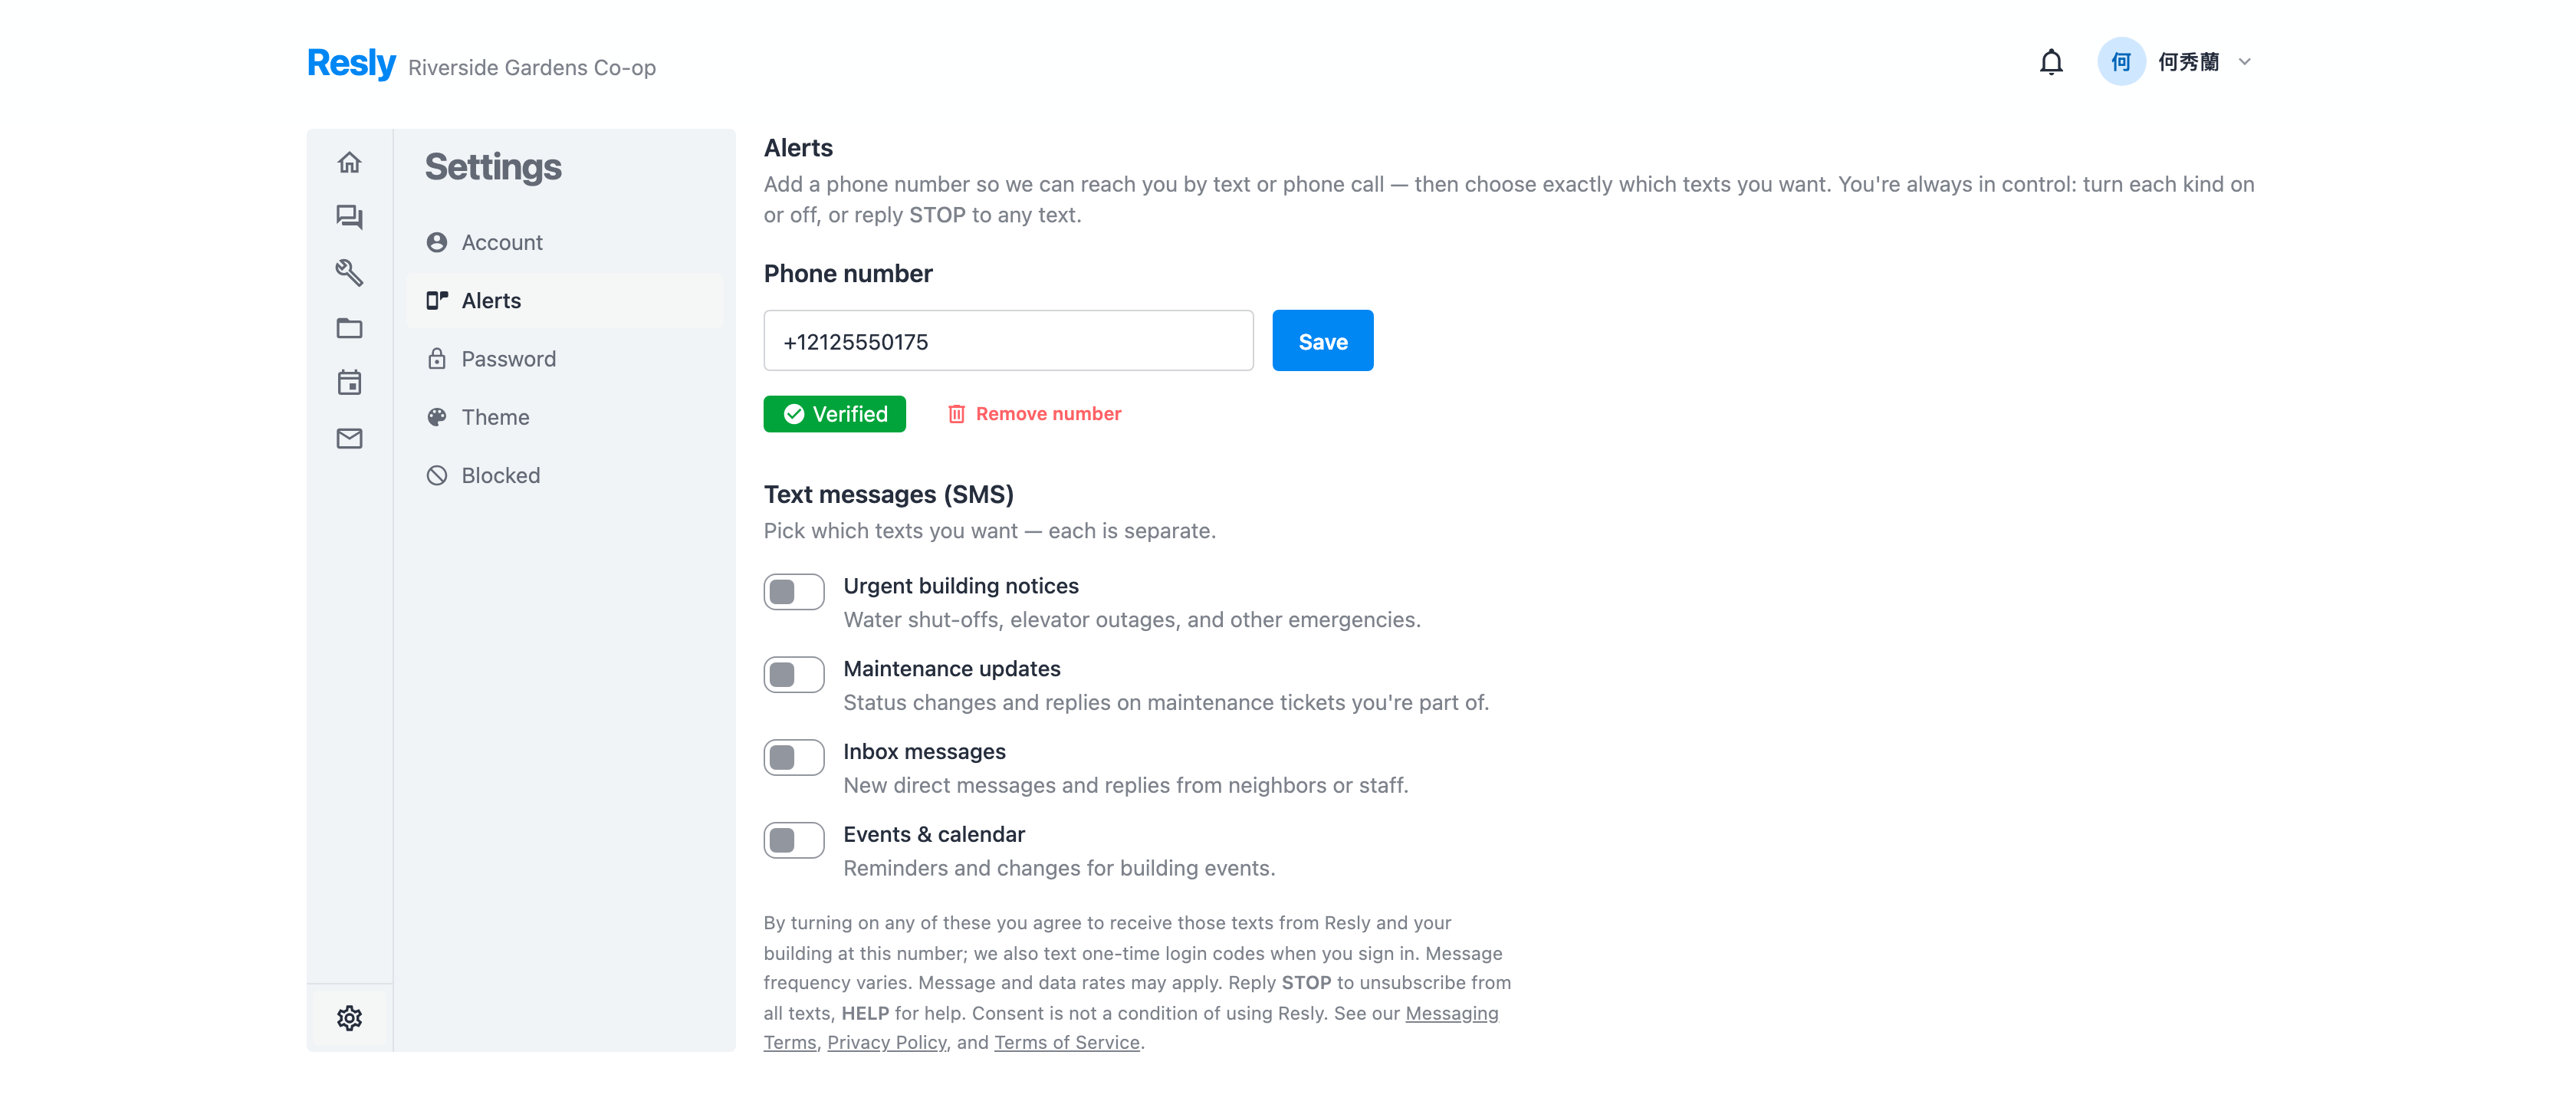This screenshot has width=2576, height=1101.
Task: Open the documents folder sidebar icon
Action: click(x=349, y=328)
